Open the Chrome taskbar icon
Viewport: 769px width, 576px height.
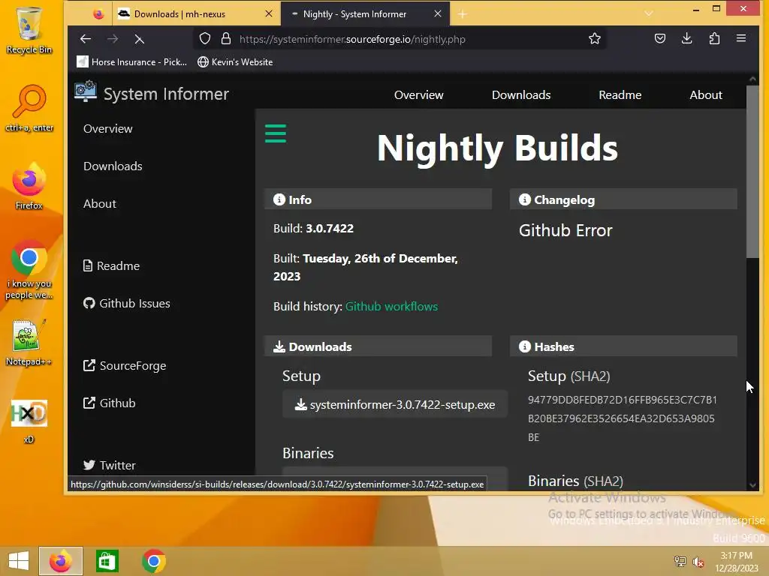[x=153, y=561]
